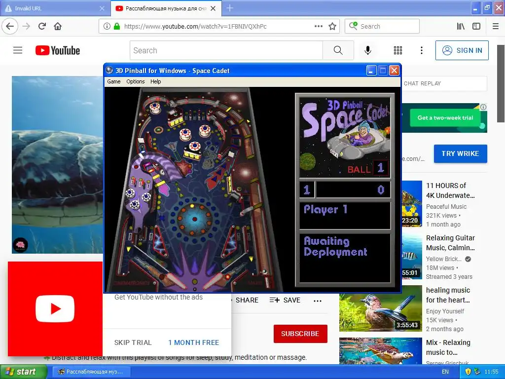The image size is (505, 379).
Task: Click the Pinball window title icon
Action: (109, 70)
